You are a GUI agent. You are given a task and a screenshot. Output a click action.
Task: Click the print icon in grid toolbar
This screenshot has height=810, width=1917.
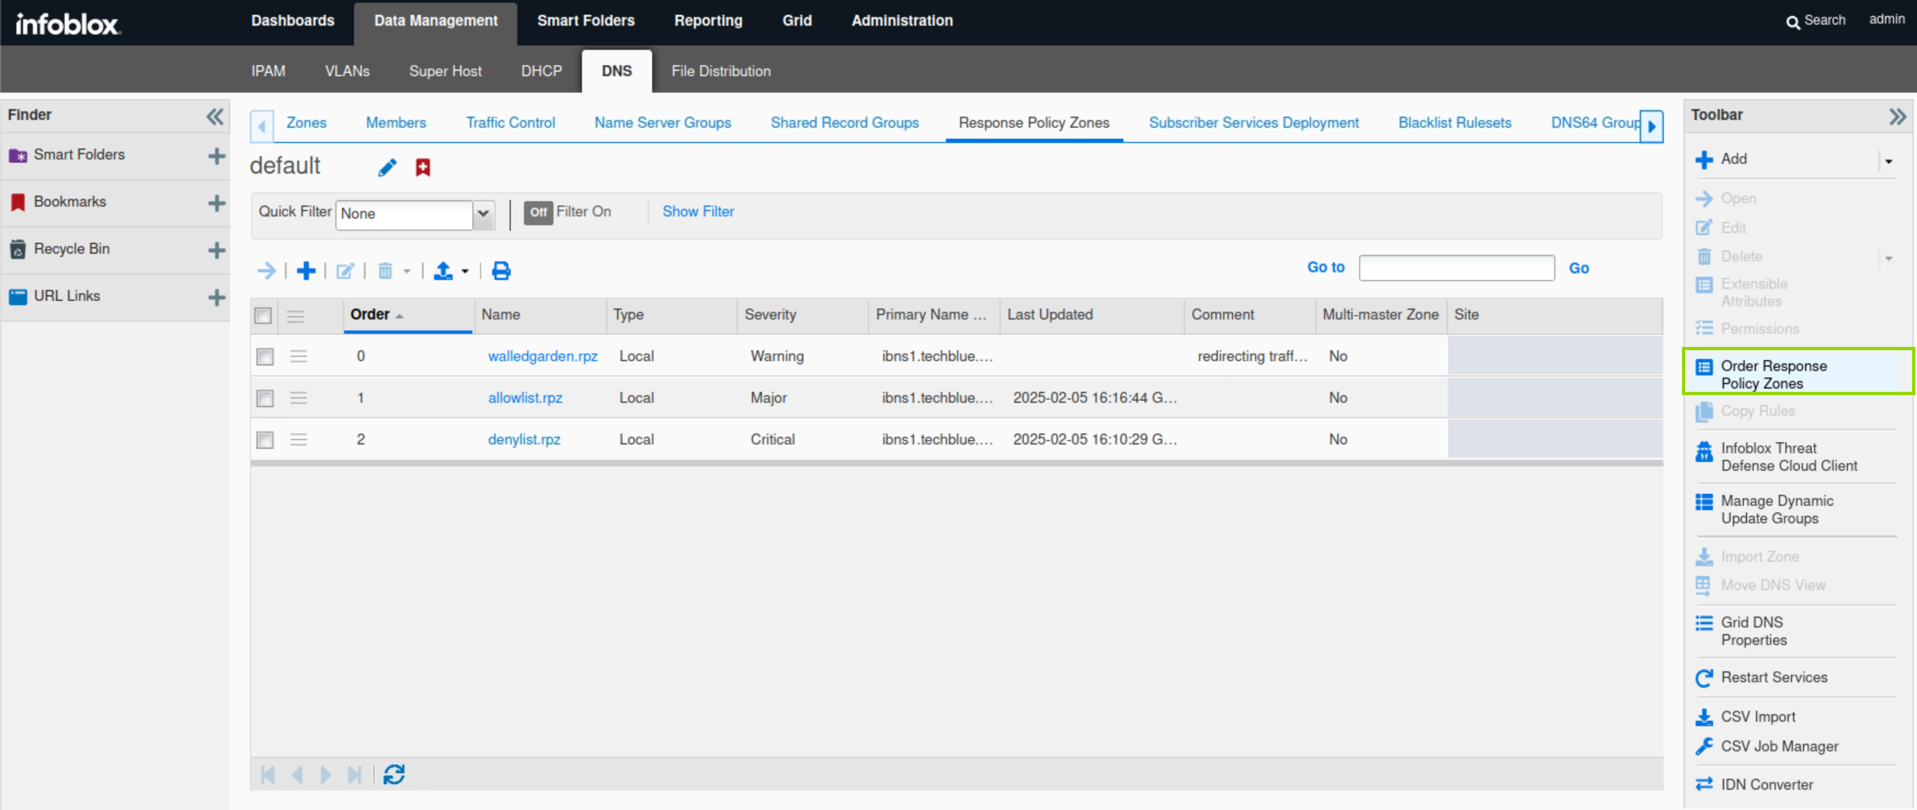pos(501,271)
